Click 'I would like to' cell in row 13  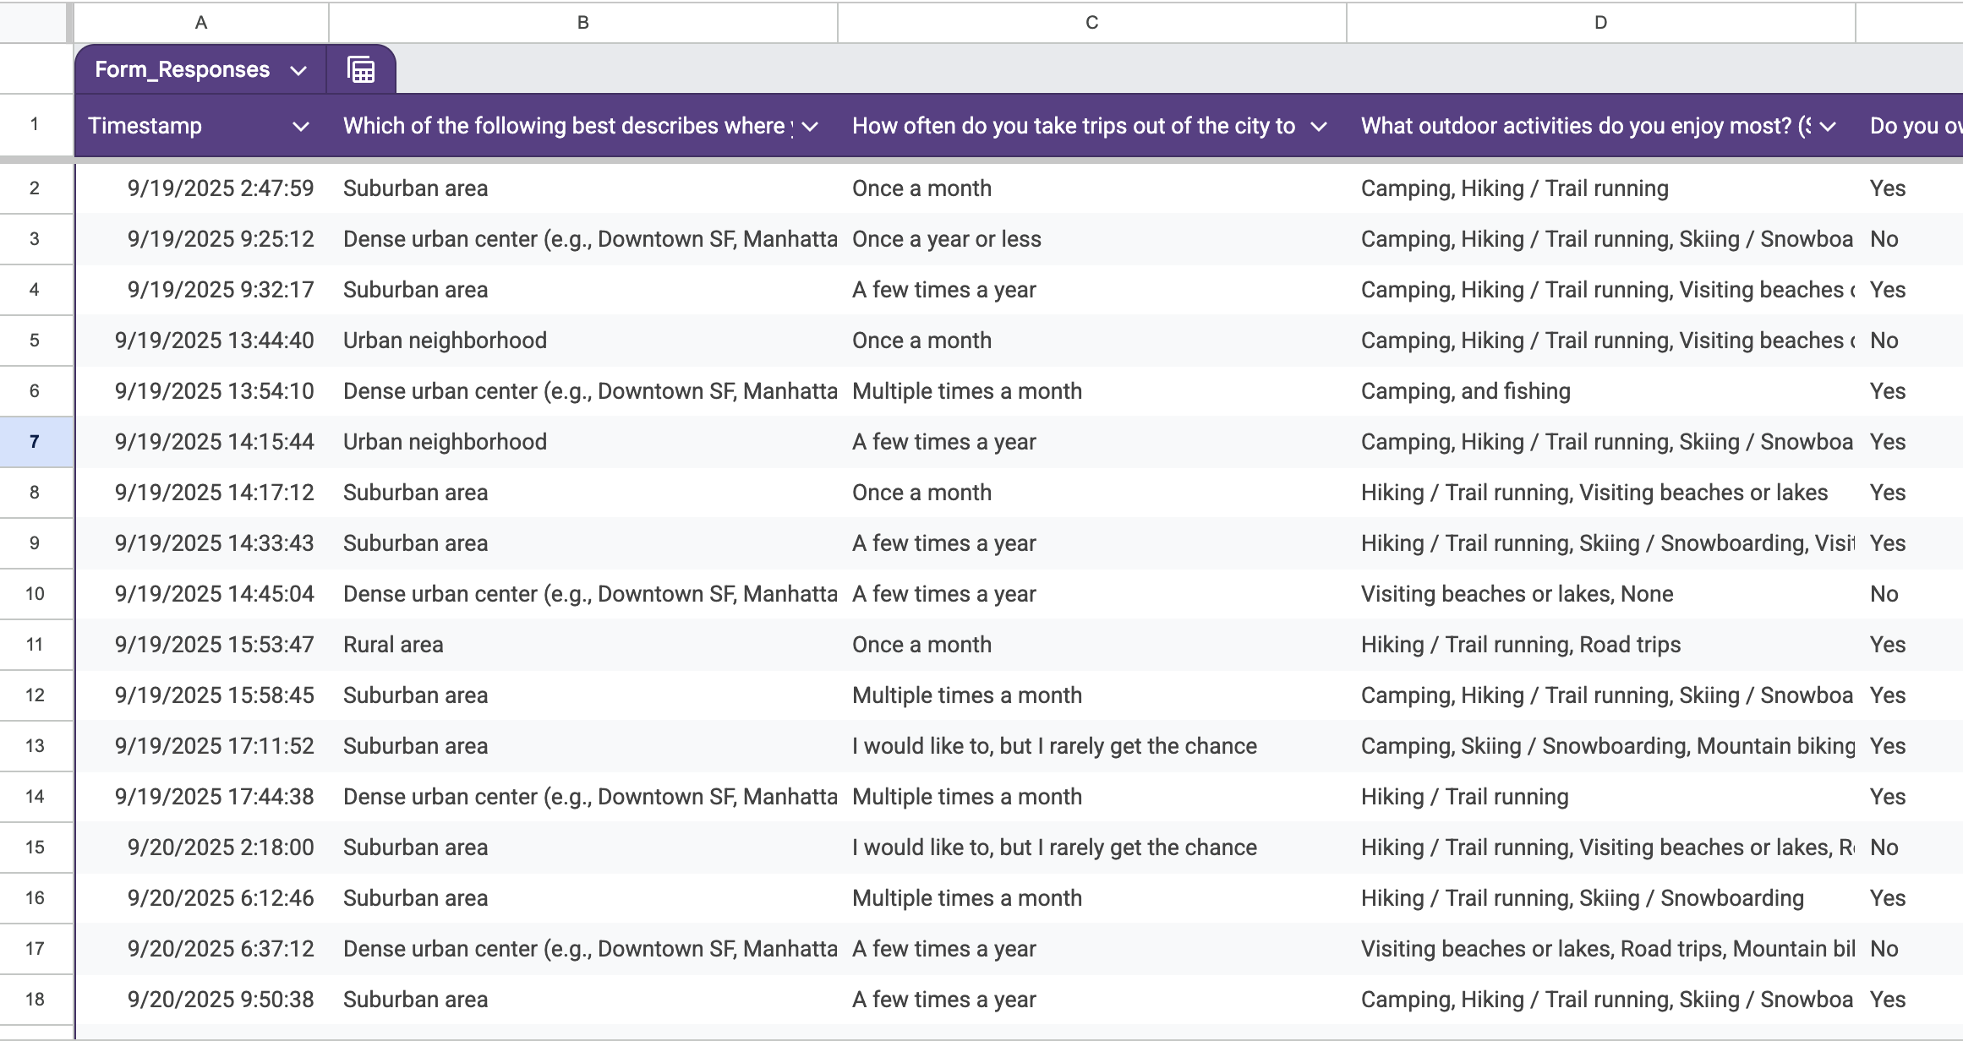point(1092,746)
